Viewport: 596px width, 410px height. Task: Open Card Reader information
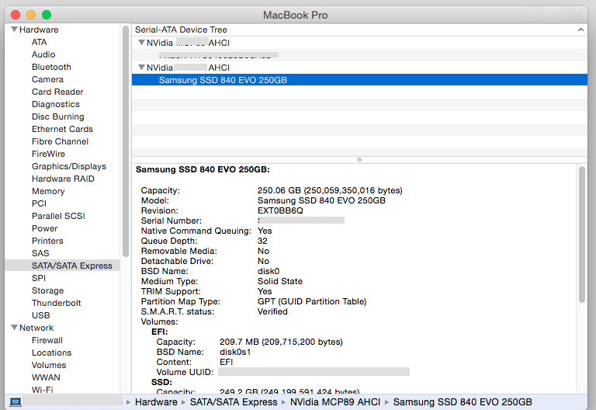point(57,92)
